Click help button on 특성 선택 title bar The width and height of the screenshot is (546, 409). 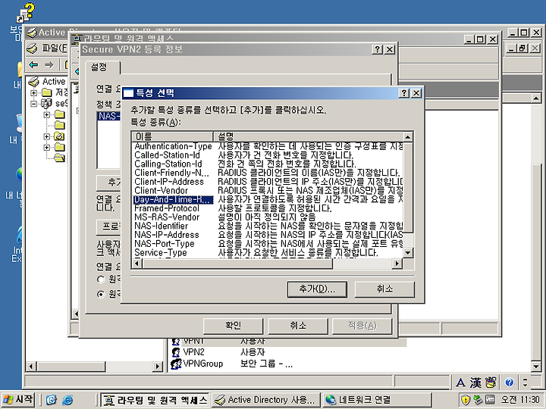(403, 93)
